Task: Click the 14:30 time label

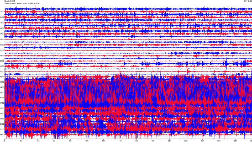Action: [x=2, y=87]
